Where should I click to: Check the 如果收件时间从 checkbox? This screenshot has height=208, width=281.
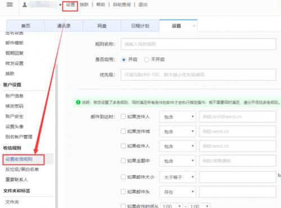pyautogui.click(x=123, y=206)
